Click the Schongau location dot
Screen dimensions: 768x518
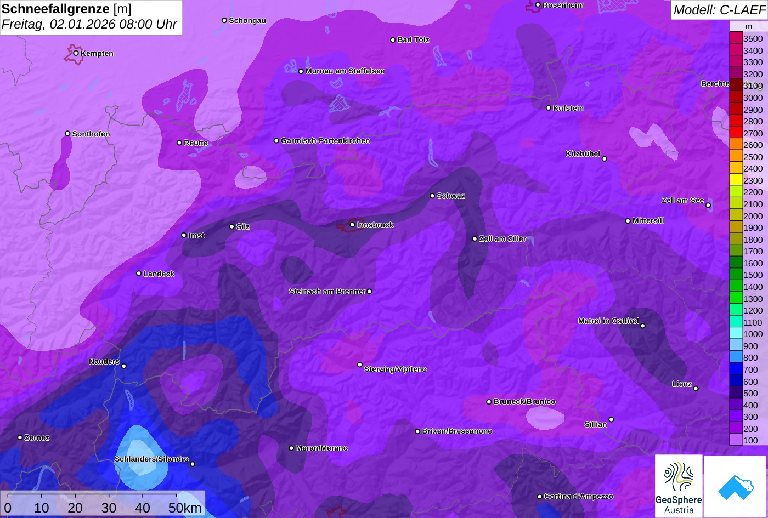click(x=224, y=20)
